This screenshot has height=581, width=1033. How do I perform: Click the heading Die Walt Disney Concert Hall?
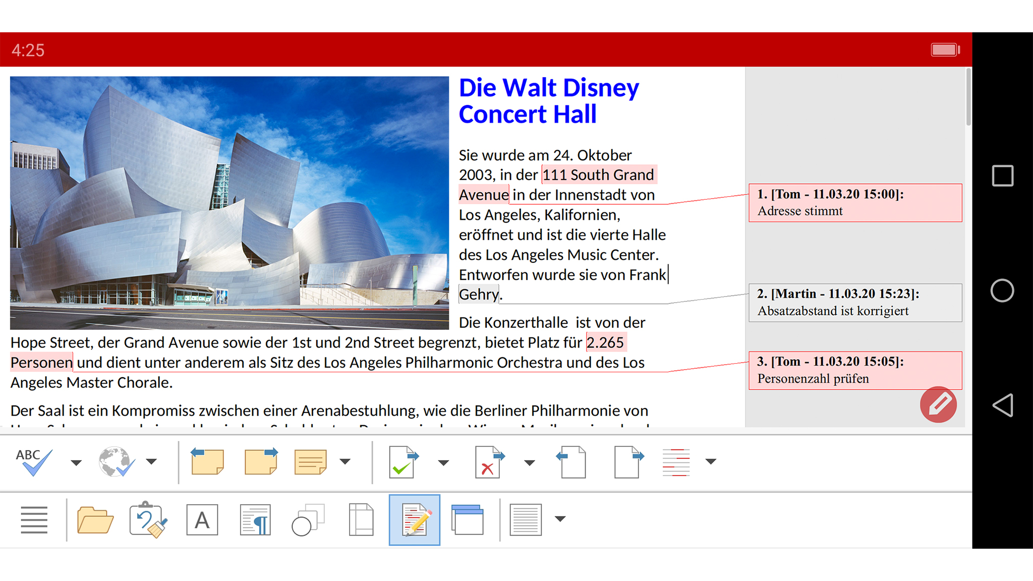[x=549, y=101]
